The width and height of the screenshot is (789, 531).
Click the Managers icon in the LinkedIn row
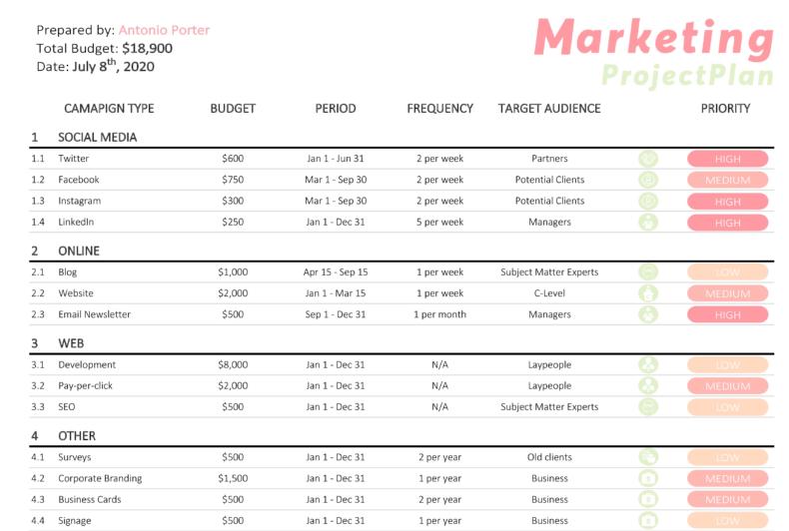point(648,223)
